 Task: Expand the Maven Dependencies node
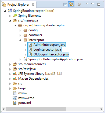pyautogui.click(x=10, y=79)
